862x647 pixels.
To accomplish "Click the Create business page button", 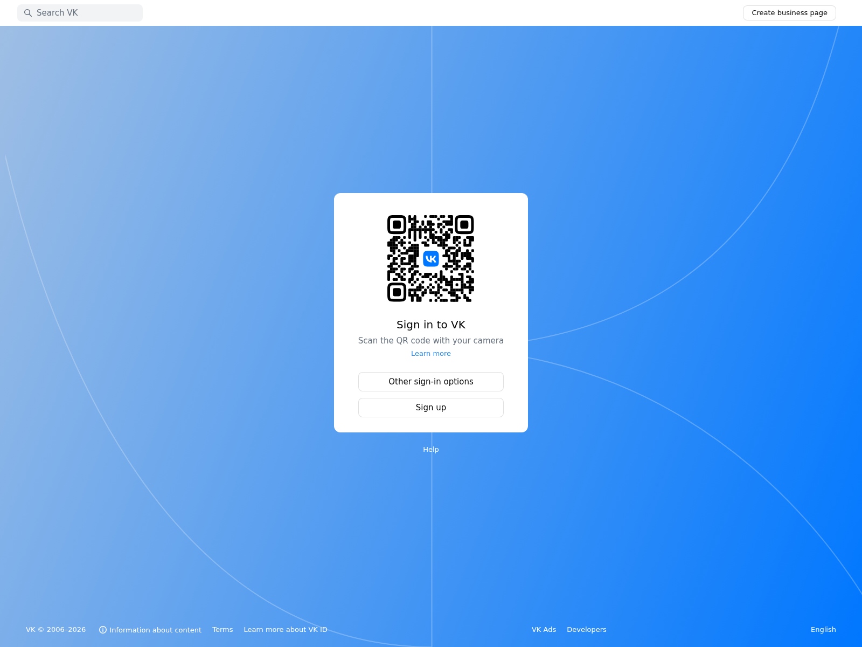I will [x=789, y=13].
